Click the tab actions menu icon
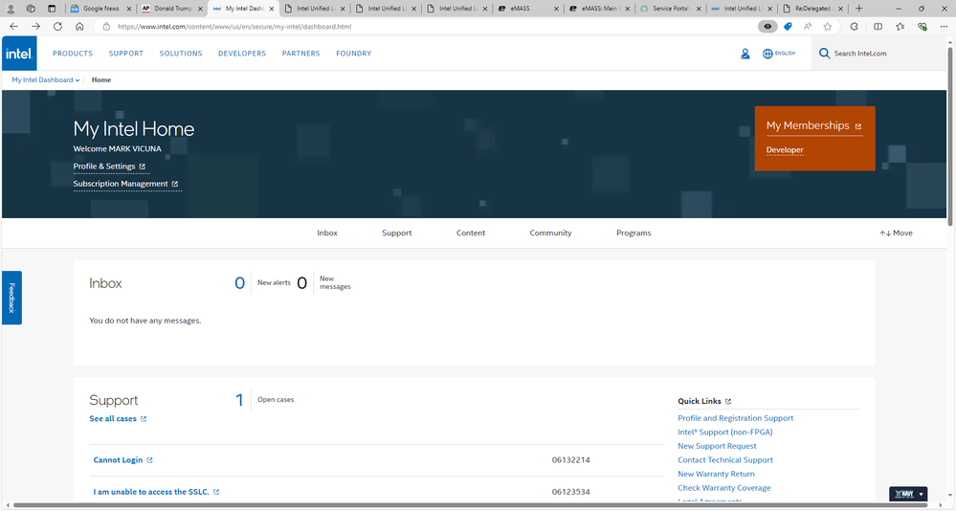This screenshot has height=511, width=956. [x=52, y=9]
